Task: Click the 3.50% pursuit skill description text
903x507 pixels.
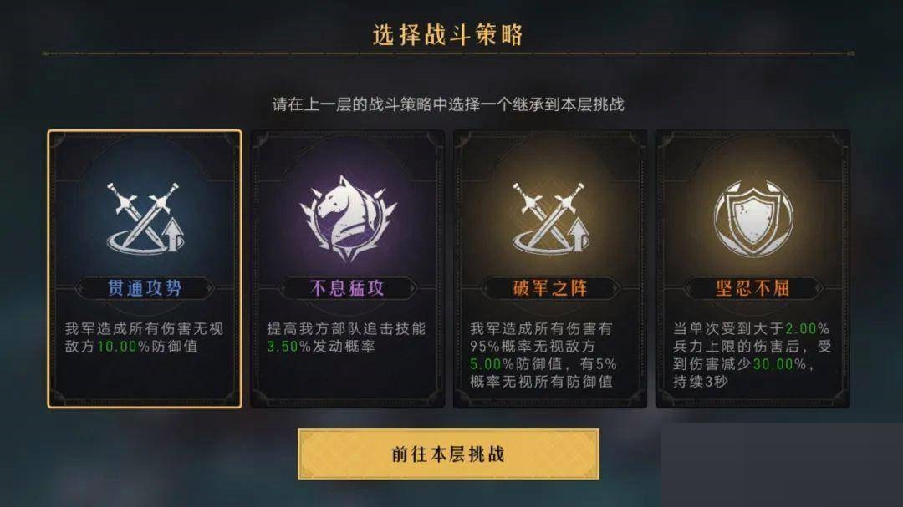Action: [x=346, y=337]
